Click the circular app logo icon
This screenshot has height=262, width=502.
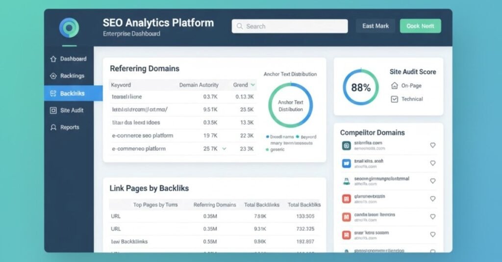tap(69, 28)
